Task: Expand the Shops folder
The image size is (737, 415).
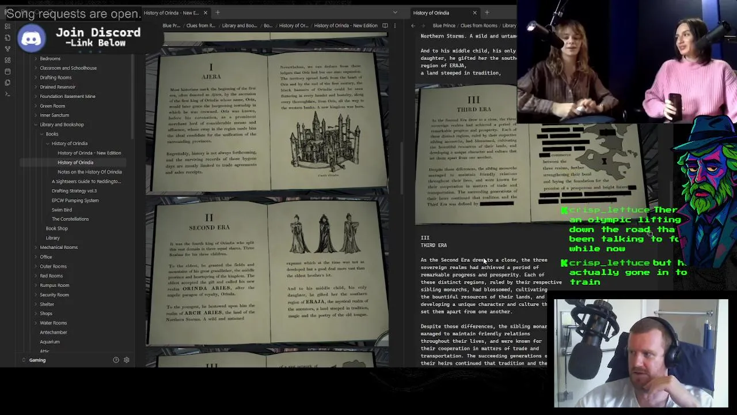Action: pos(36,314)
